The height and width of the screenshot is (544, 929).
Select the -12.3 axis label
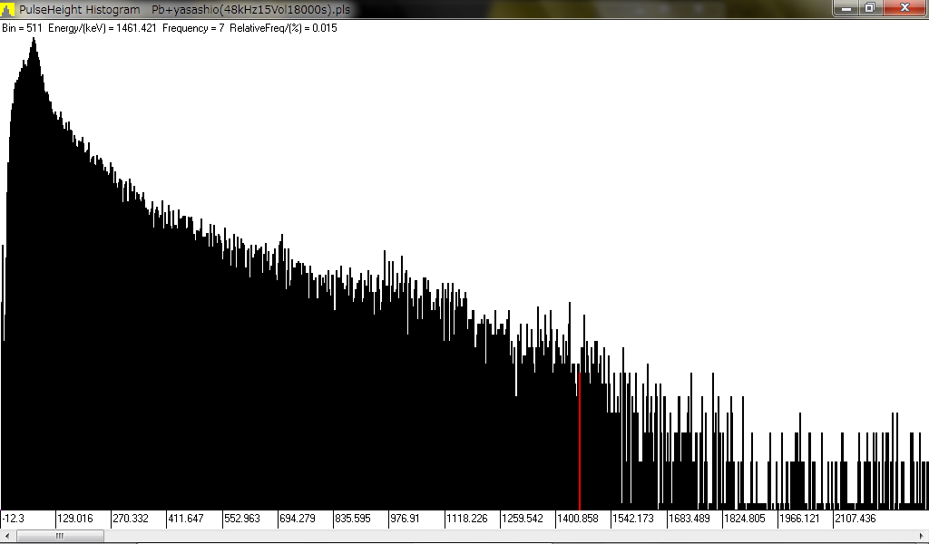[x=15, y=519]
